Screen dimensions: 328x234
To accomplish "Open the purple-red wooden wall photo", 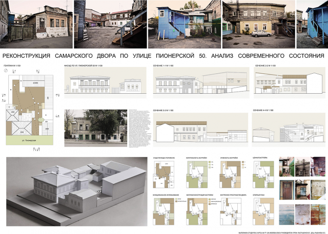I will tap(318, 167).
